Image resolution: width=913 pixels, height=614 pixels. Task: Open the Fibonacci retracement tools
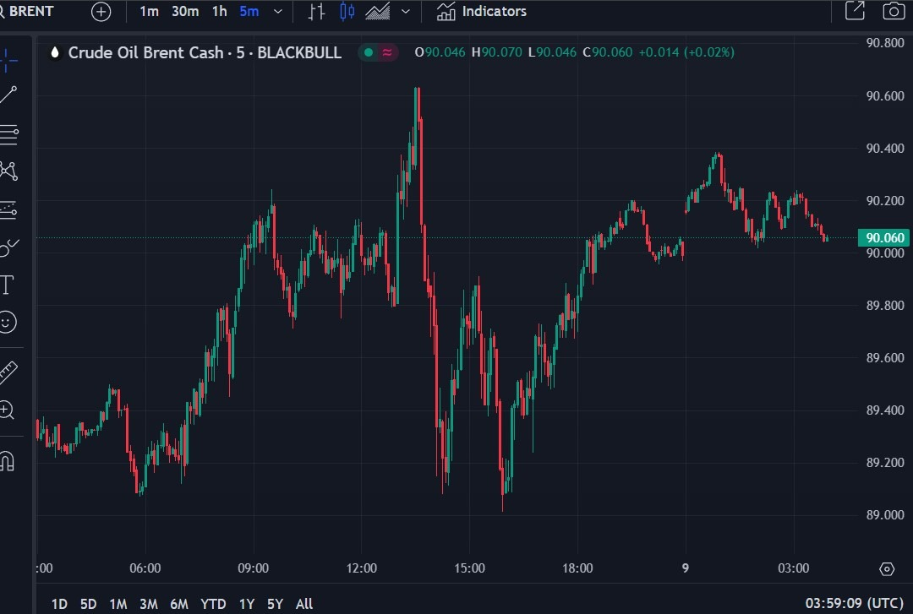(8, 134)
